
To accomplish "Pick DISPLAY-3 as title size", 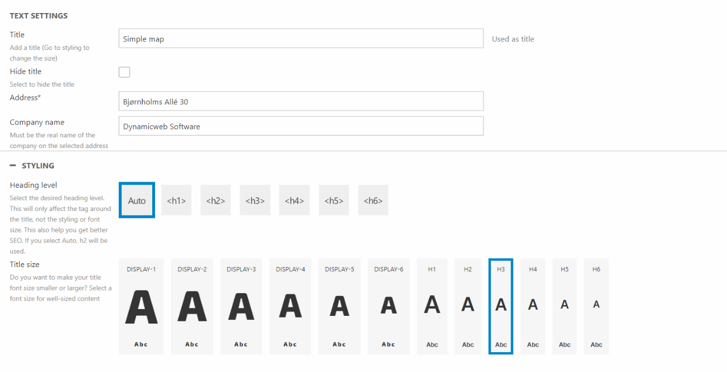I will [x=241, y=306].
